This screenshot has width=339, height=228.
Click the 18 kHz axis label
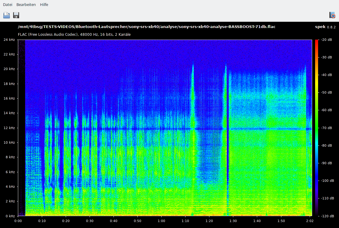point(9,84)
